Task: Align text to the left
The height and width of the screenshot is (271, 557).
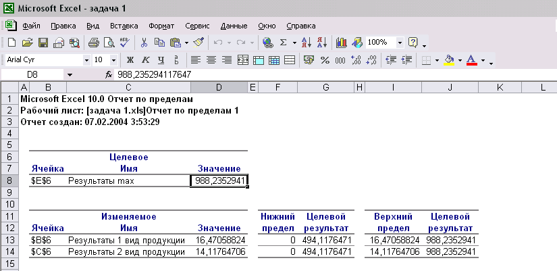Action: tap(195, 60)
